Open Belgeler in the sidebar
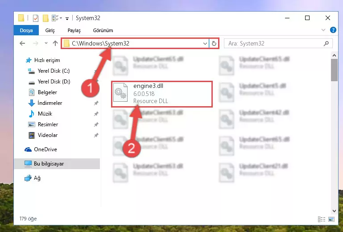343x232 pixels. click(47, 92)
